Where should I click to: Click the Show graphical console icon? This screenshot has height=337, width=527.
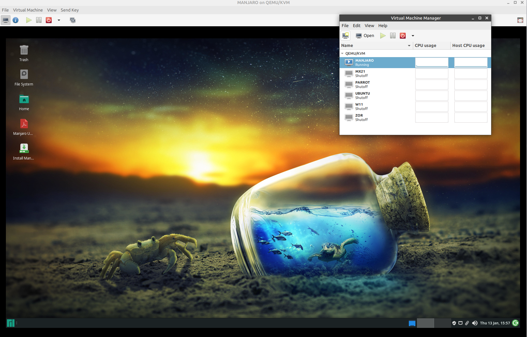click(6, 20)
